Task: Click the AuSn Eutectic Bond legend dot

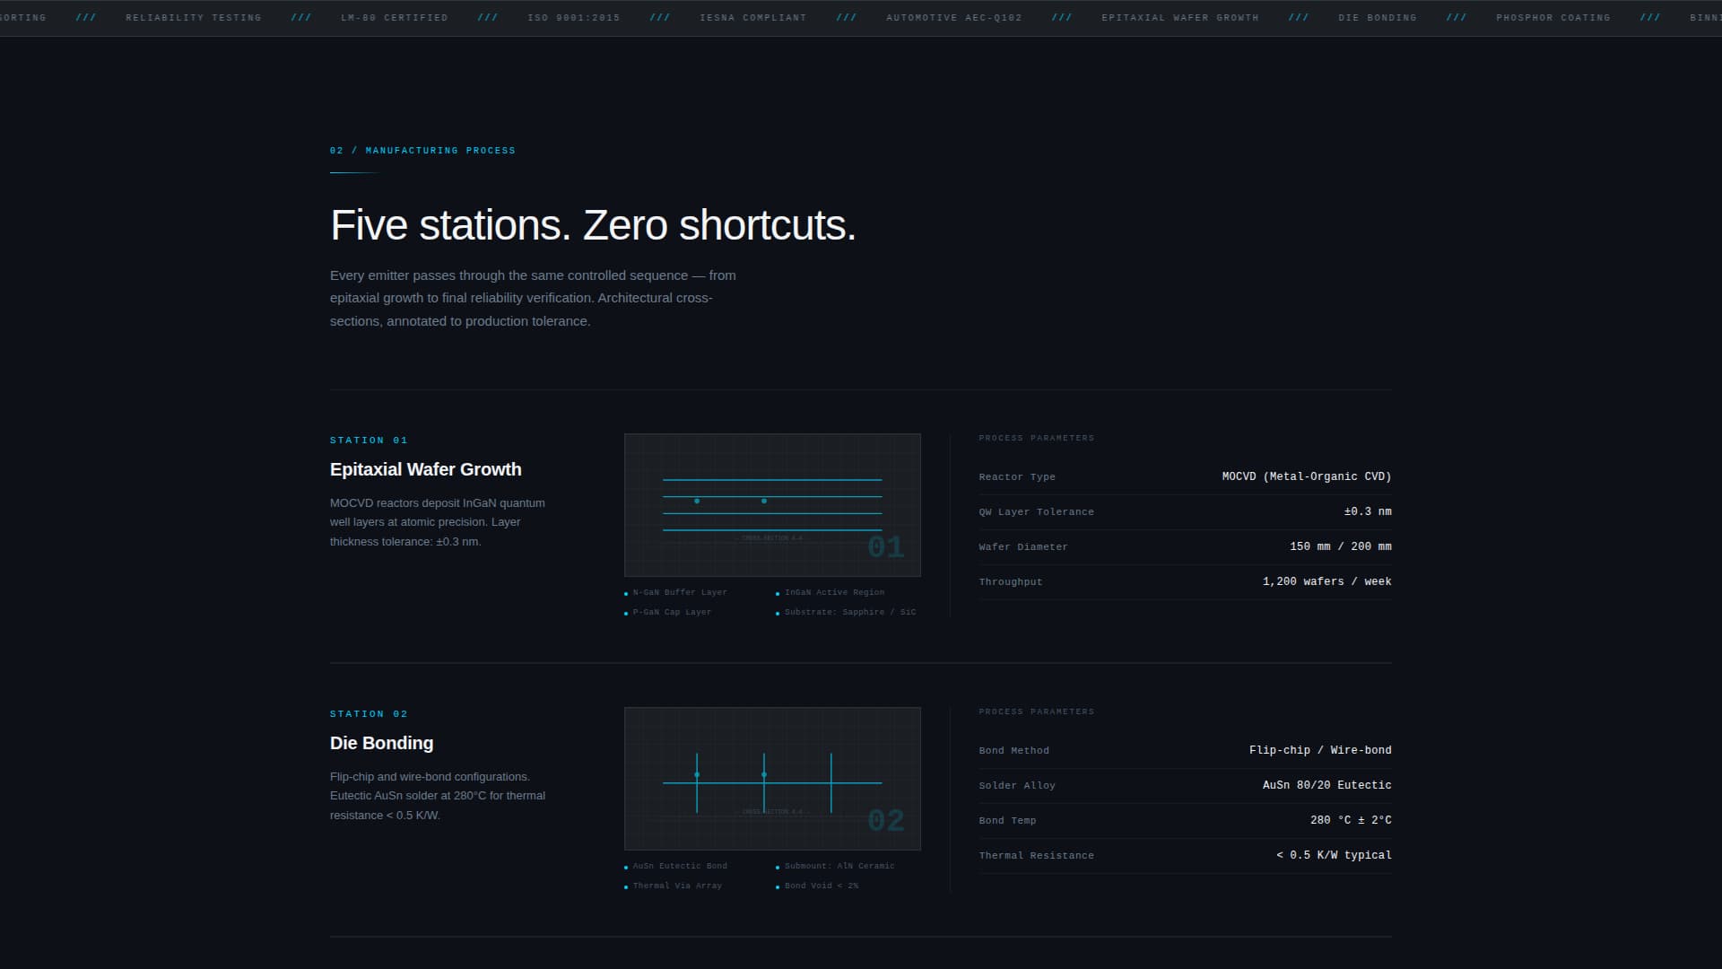Action: click(x=626, y=866)
